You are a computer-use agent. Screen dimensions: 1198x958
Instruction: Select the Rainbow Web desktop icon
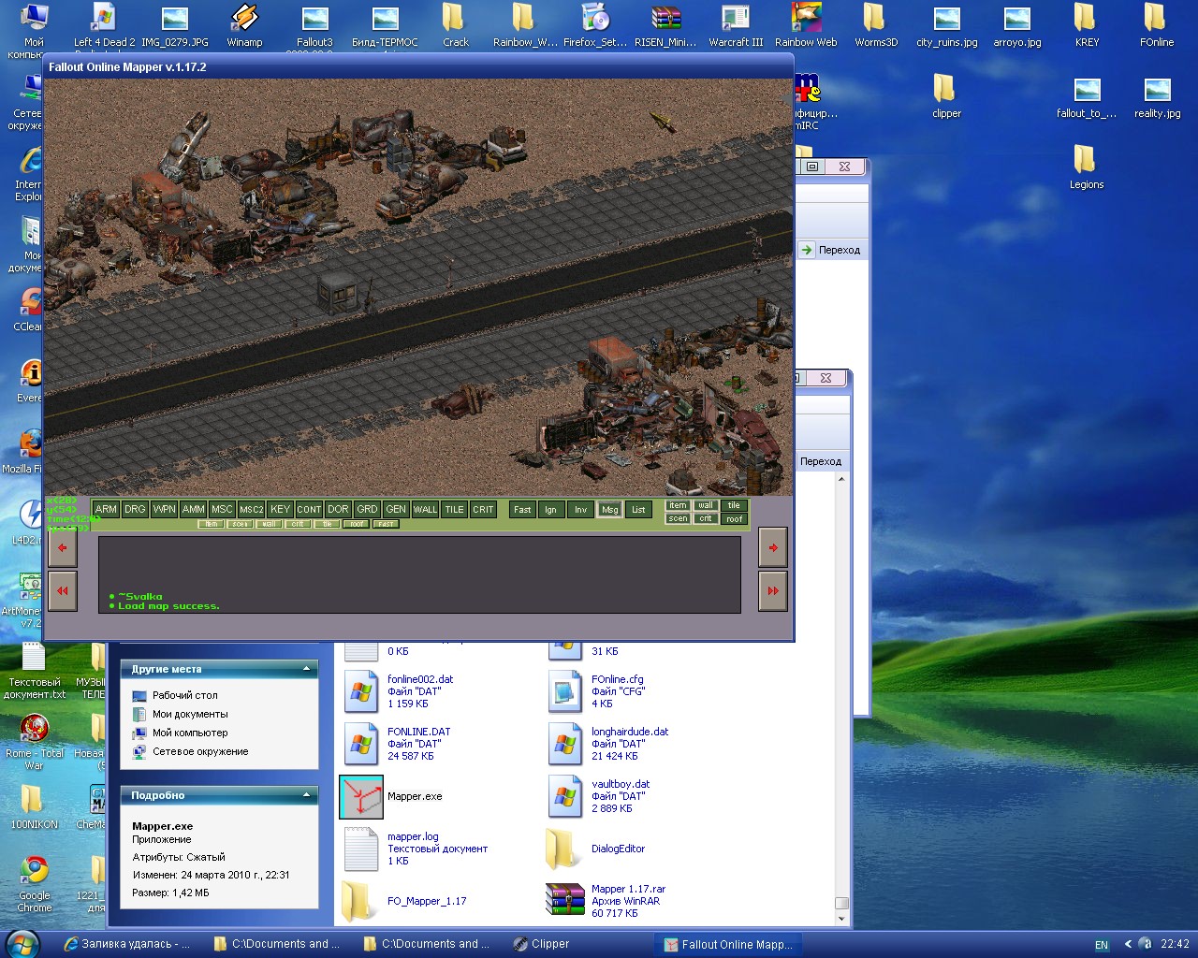tap(806, 25)
